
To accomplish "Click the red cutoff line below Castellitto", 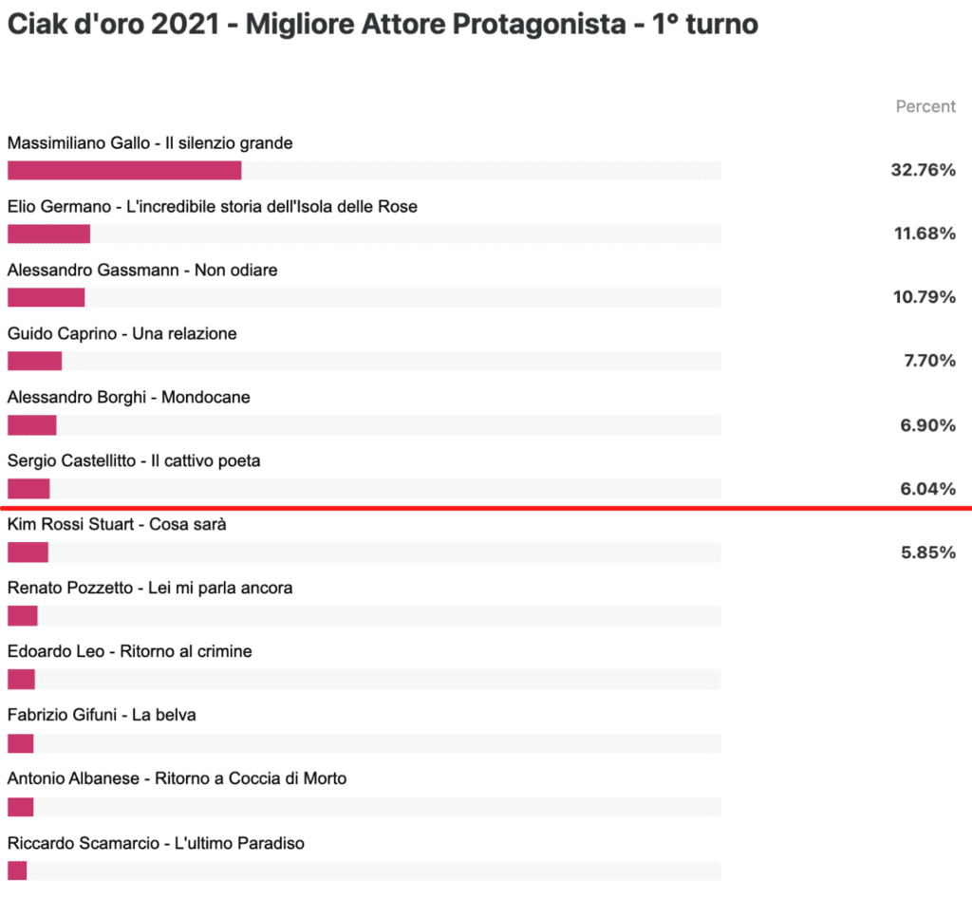I will (486, 508).
